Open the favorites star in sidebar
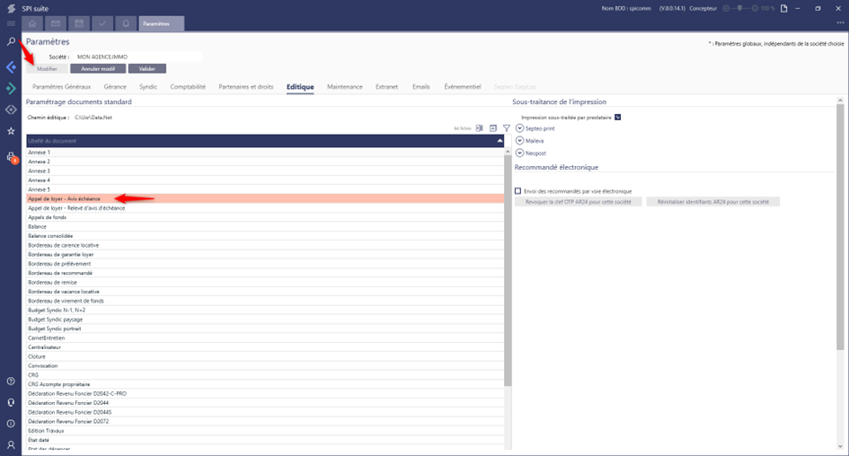The width and height of the screenshot is (849, 456). tap(11, 131)
